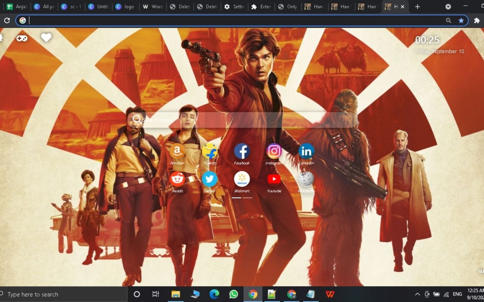This screenshot has height=302, width=484.
Task: Click the white heart favorites icon
Action: coord(46,38)
